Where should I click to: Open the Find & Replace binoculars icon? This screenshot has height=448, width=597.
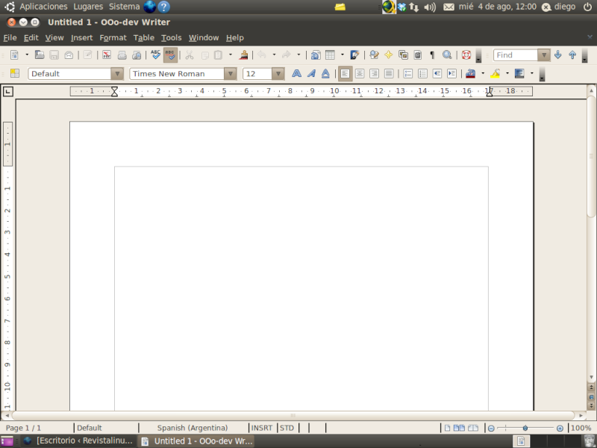tap(447, 55)
